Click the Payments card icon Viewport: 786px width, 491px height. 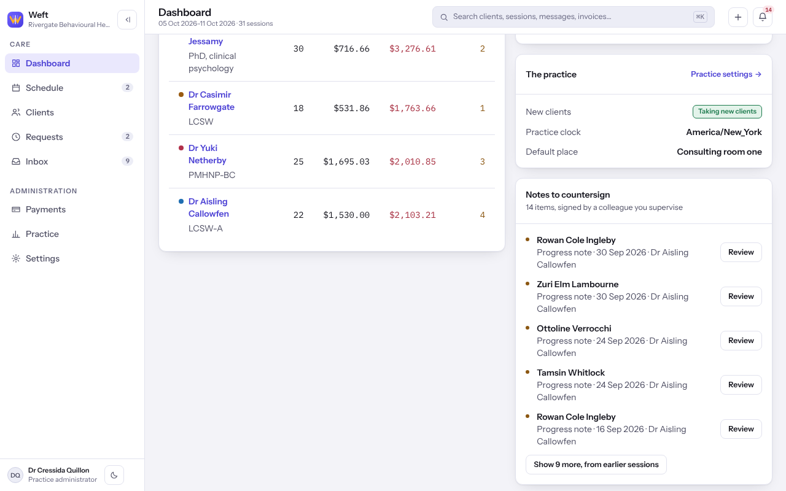coord(16,209)
